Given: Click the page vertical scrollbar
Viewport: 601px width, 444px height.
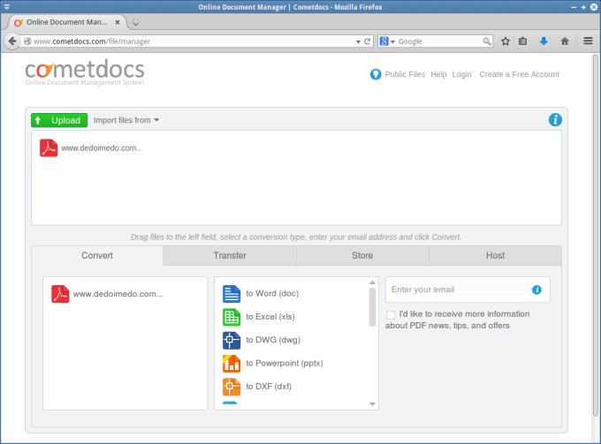Looking at the screenshot, I should tap(595, 236).
